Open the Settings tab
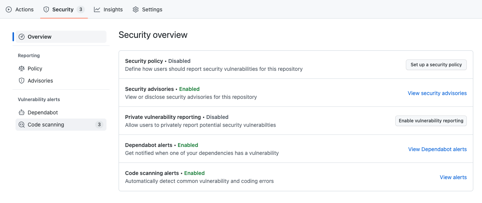 coord(152,9)
